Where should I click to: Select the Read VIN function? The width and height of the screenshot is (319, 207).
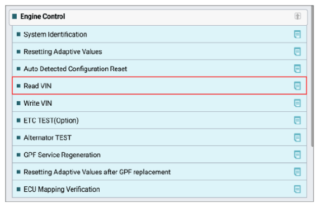pyautogui.click(x=159, y=86)
